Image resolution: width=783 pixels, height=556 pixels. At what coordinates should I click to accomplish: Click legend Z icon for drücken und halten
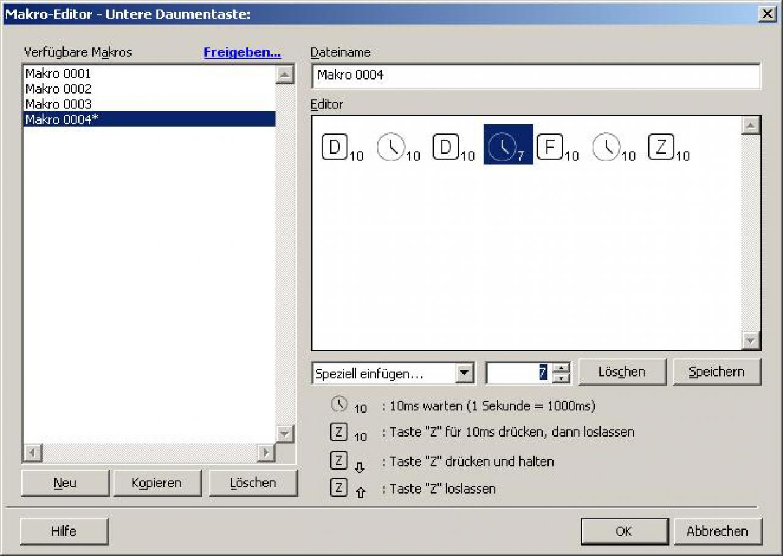(x=339, y=460)
